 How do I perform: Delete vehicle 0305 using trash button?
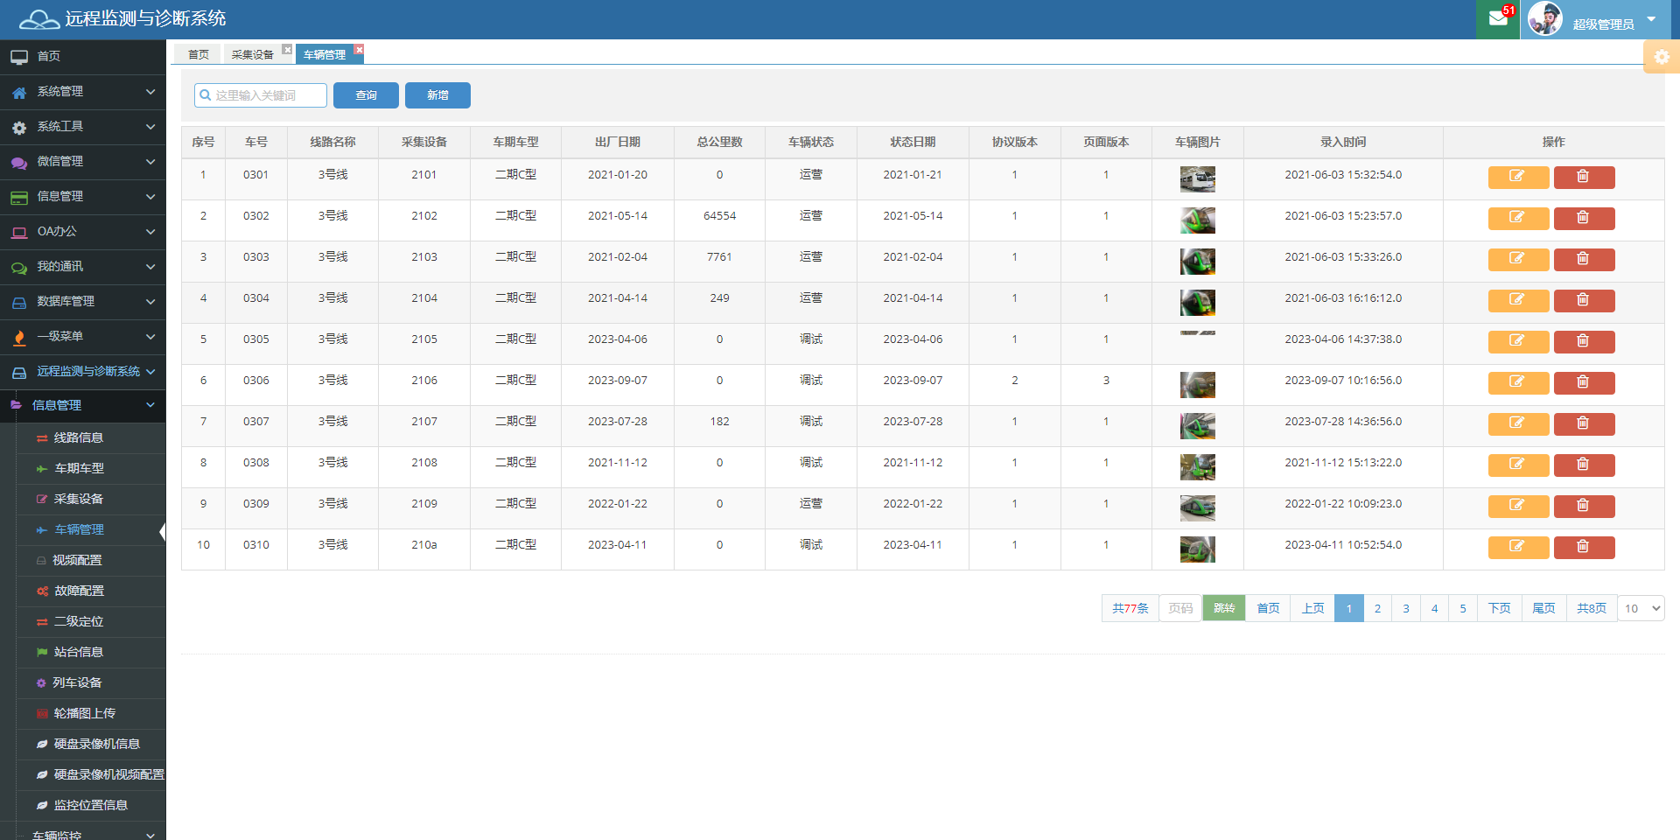point(1584,341)
